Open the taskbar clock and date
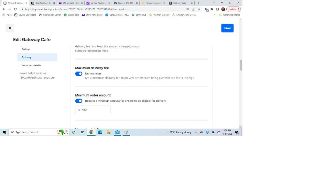The width and height of the screenshot is (323, 181). (x=227, y=132)
